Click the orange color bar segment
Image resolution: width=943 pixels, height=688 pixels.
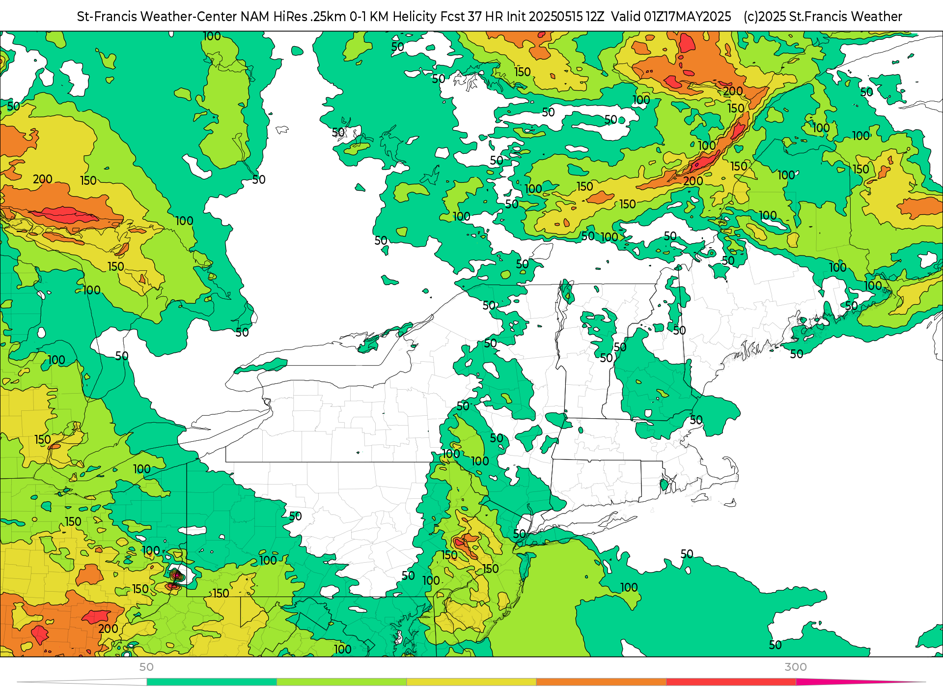601,682
